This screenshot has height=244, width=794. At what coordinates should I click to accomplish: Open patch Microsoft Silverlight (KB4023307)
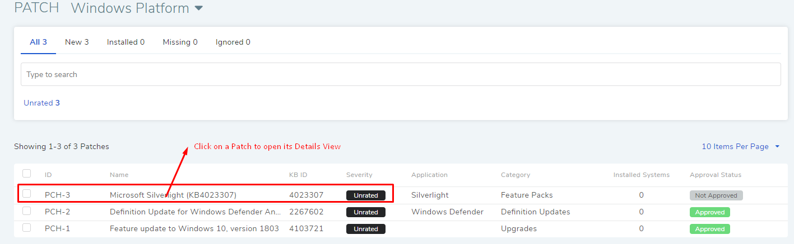173,195
